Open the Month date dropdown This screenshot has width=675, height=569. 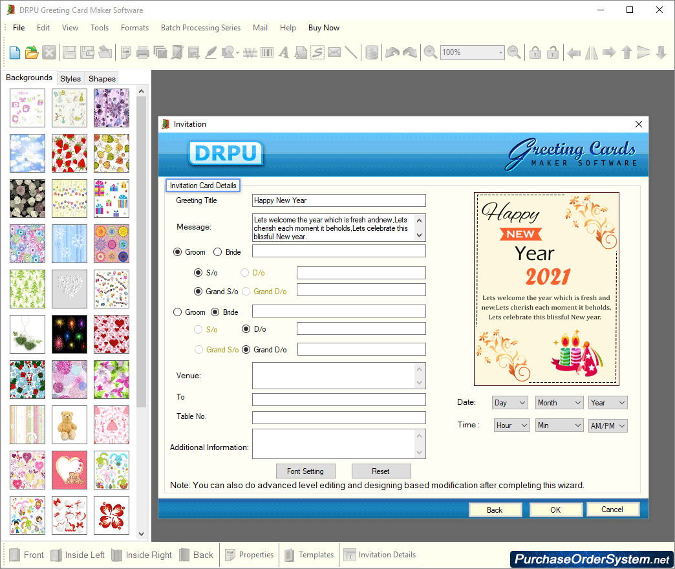[559, 402]
